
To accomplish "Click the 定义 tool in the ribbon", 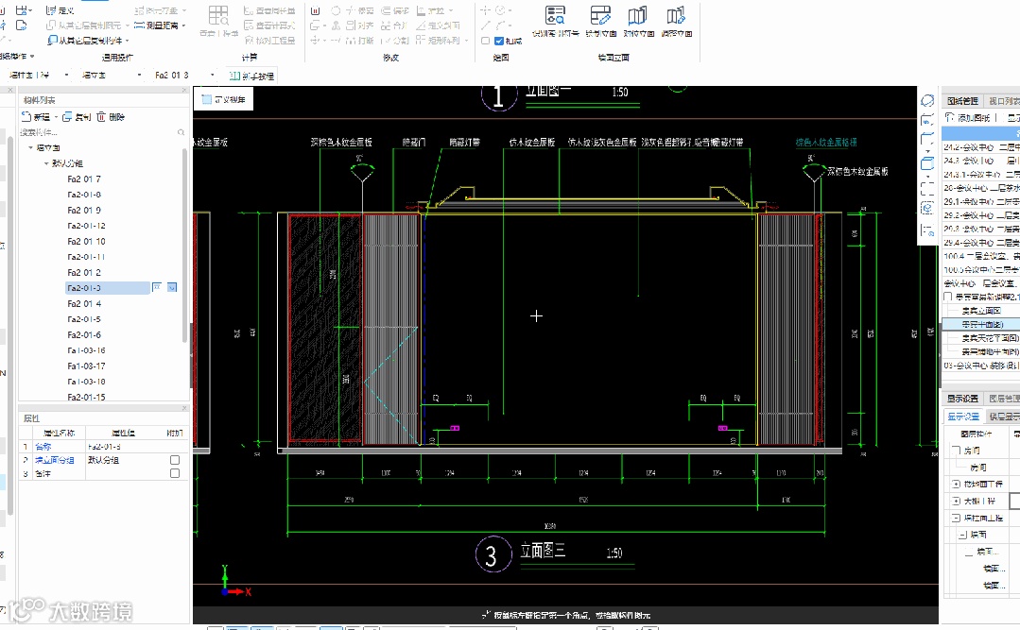I will [61, 10].
